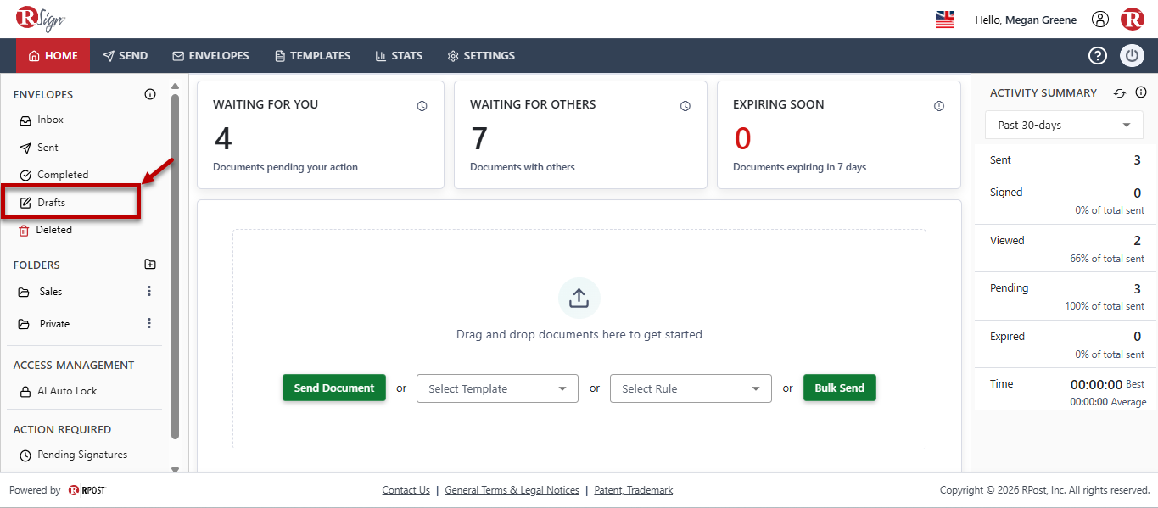
Task: Click the sidebar scroll up arrow
Action: point(175,87)
